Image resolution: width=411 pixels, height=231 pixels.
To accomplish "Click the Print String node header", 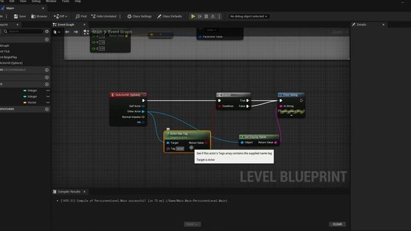I will click(x=291, y=95).
